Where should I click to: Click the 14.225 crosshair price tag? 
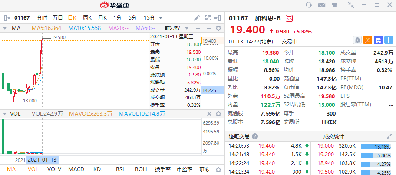point(213,90)
